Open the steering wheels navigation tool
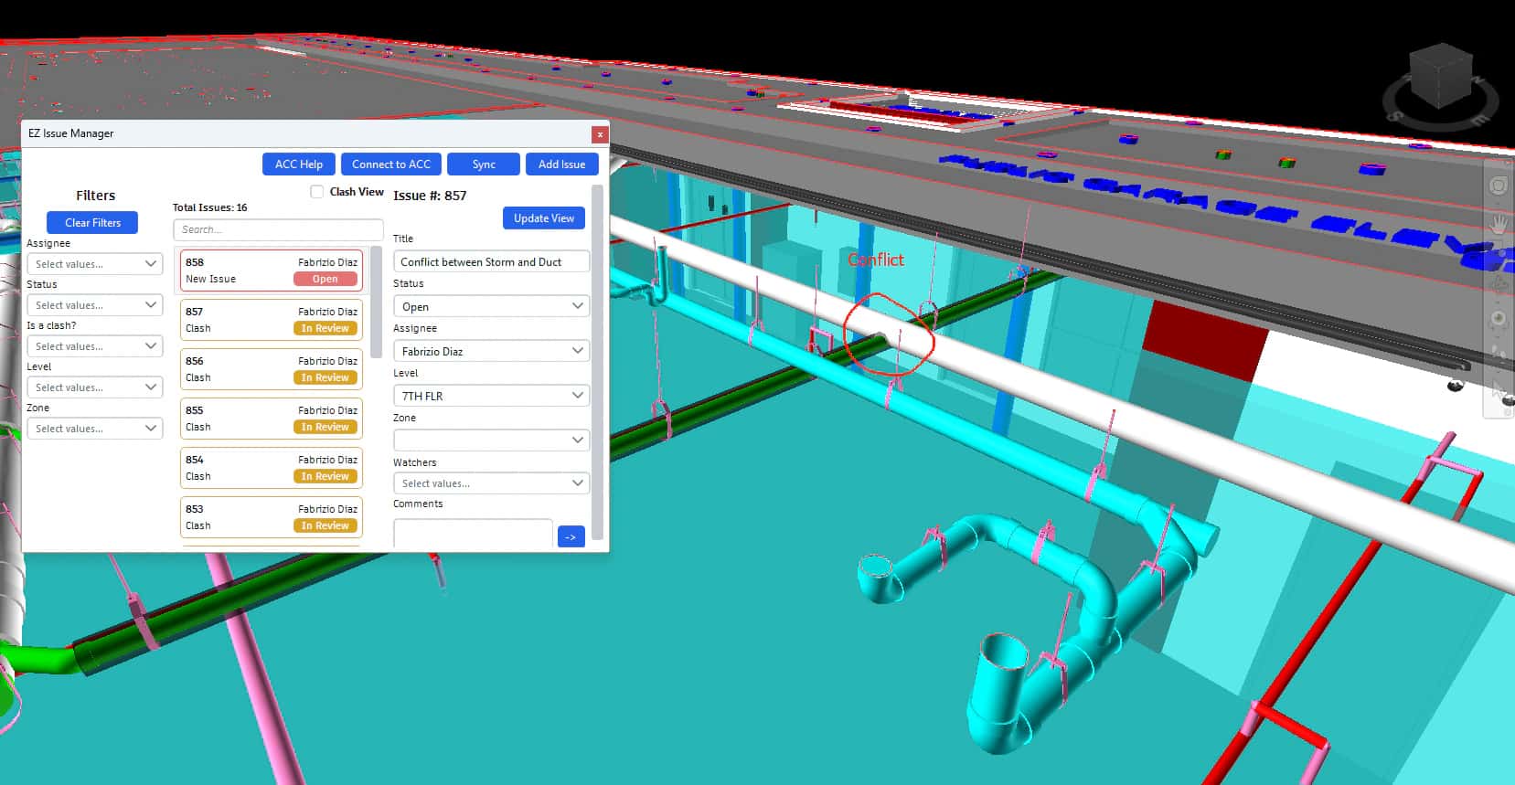 1499,186
